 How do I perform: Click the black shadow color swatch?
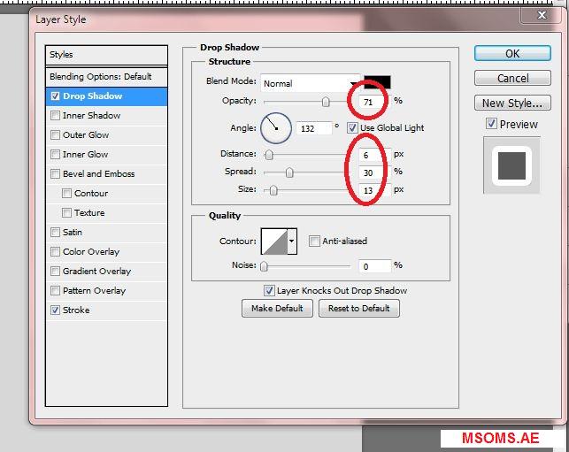click(377, 82)
